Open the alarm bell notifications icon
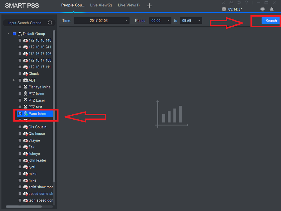281x211 pixels. 272,9
